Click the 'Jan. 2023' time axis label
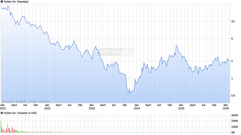The height and width of the screenshot is (135, 241). [92, 107]
